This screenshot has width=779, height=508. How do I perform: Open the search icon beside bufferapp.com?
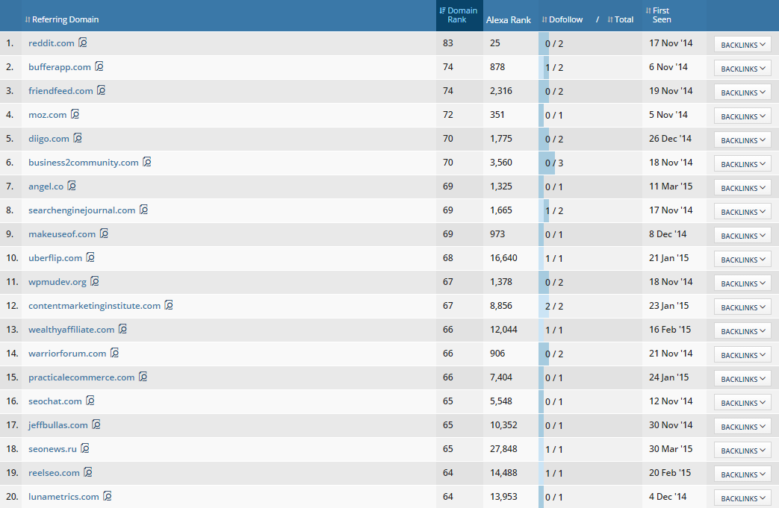coord(99,66)
